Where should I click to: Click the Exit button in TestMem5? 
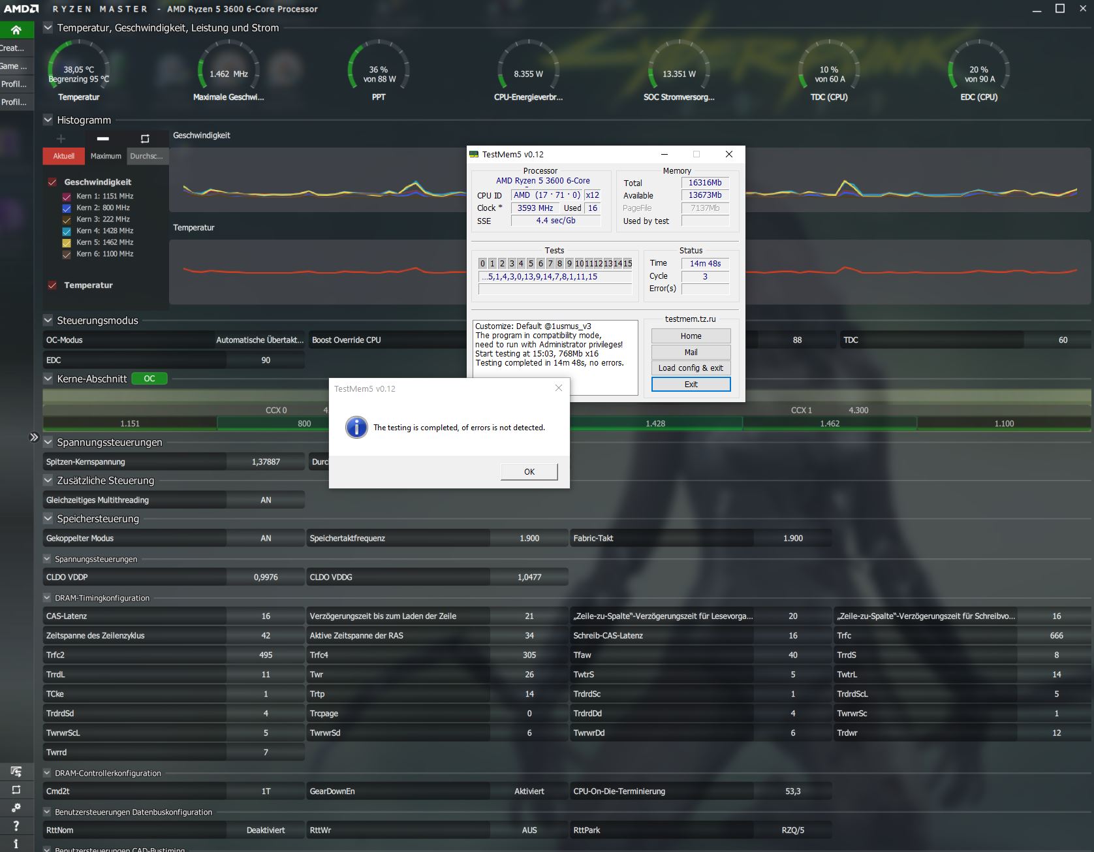(x=691, y=384)
